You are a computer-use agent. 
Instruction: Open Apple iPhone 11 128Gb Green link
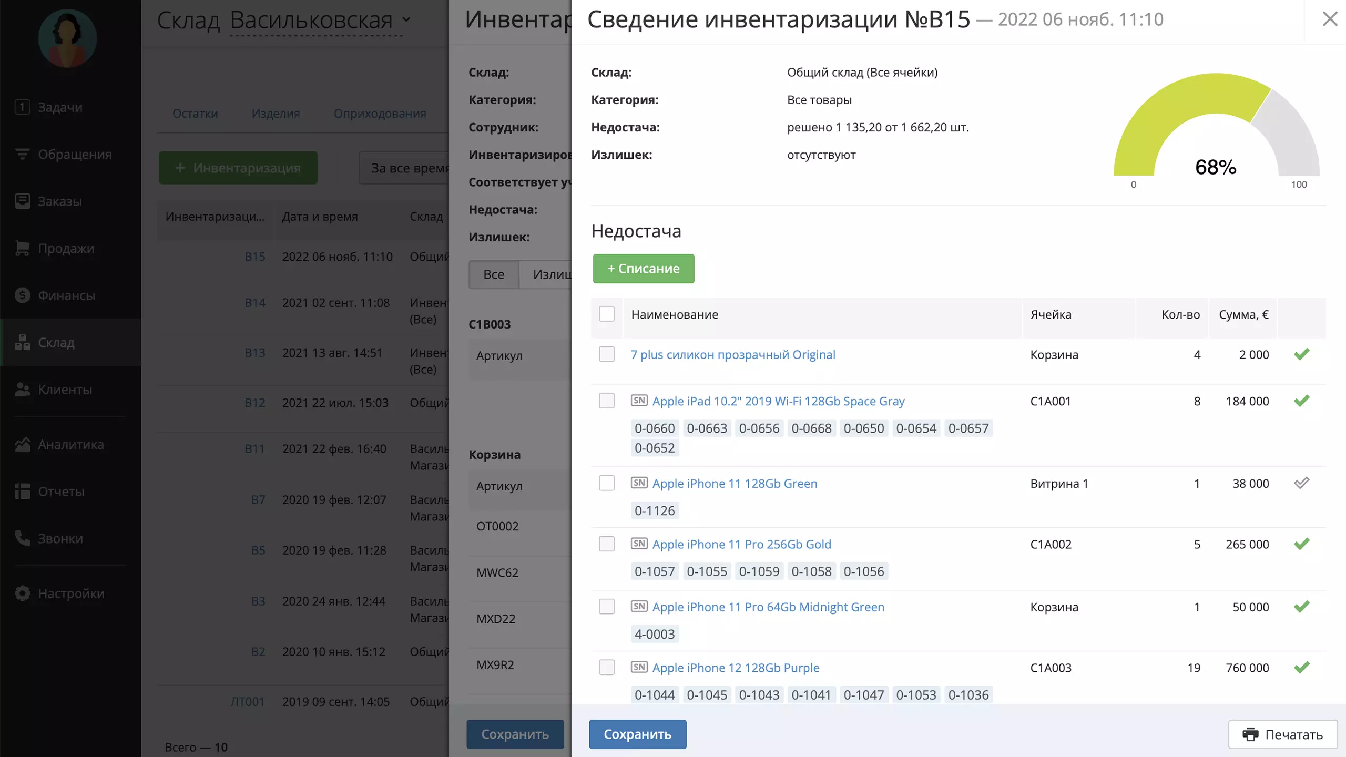pos(735,484)
